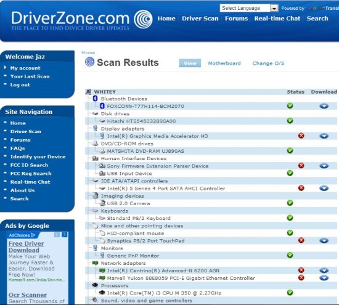Open the Ocr Scanner ad link
Viewport: 339px width, 305px height.
28,295
